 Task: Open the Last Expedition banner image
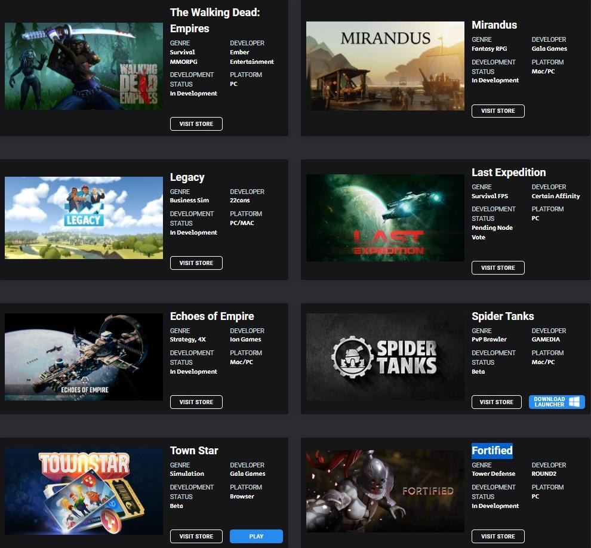(x=385, y=218)
